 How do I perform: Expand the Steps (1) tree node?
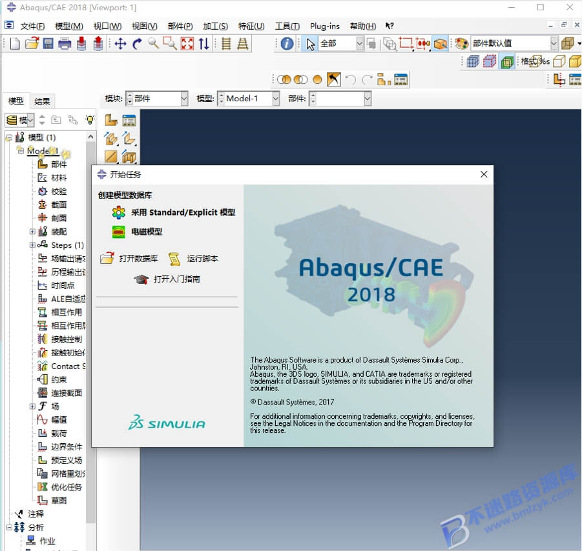(x=32, y=245)
